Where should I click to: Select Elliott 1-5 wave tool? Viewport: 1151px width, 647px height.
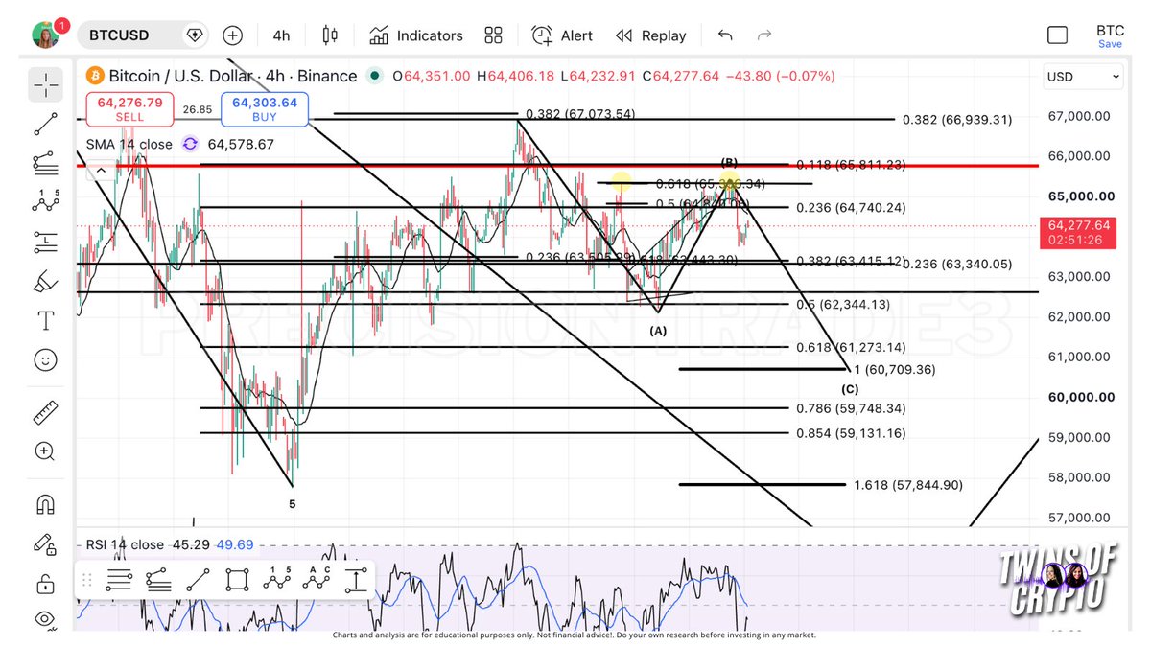pyautogui.click(x=276, y=579)
